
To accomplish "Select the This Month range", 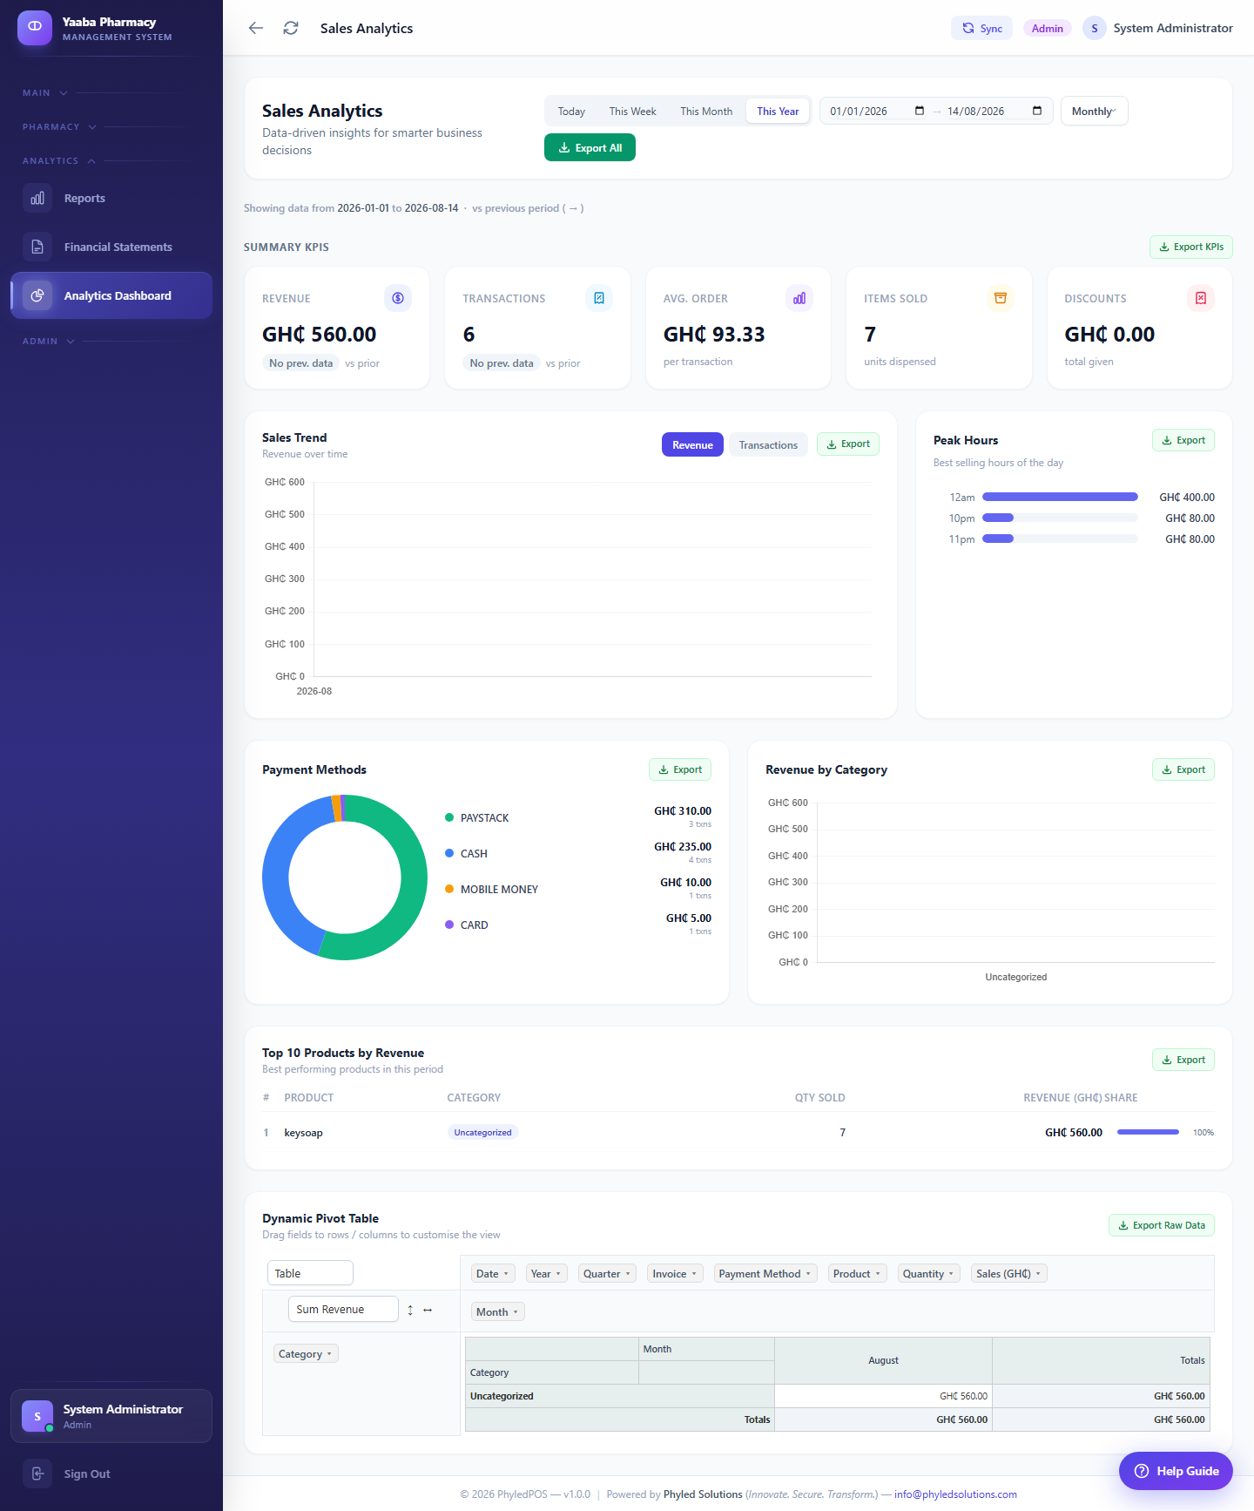I will [706, 111].
